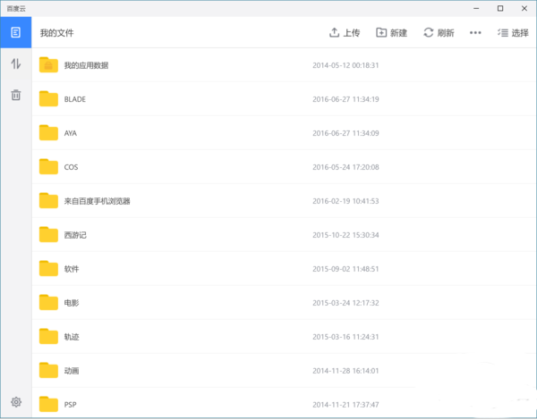This screenshot has width=537, height=420.
Task: Click folder icon for 西游记
Action: 48,234
